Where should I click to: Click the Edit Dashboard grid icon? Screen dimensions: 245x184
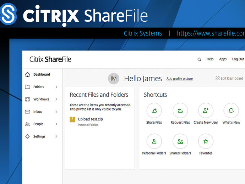(x=218, y=78)
